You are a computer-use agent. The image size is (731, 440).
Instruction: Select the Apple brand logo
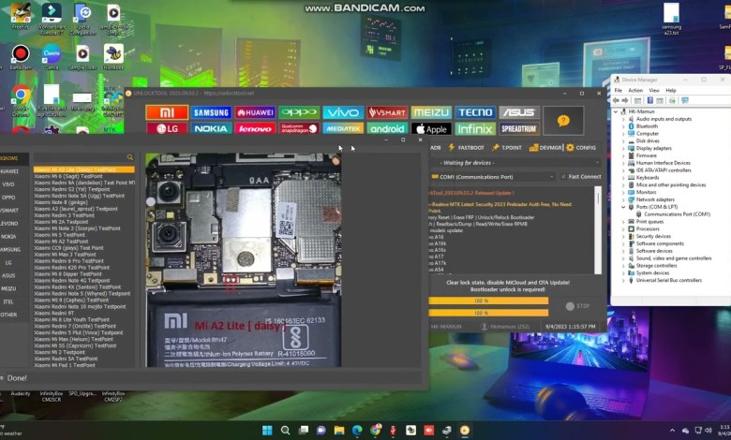click(431, 128)
